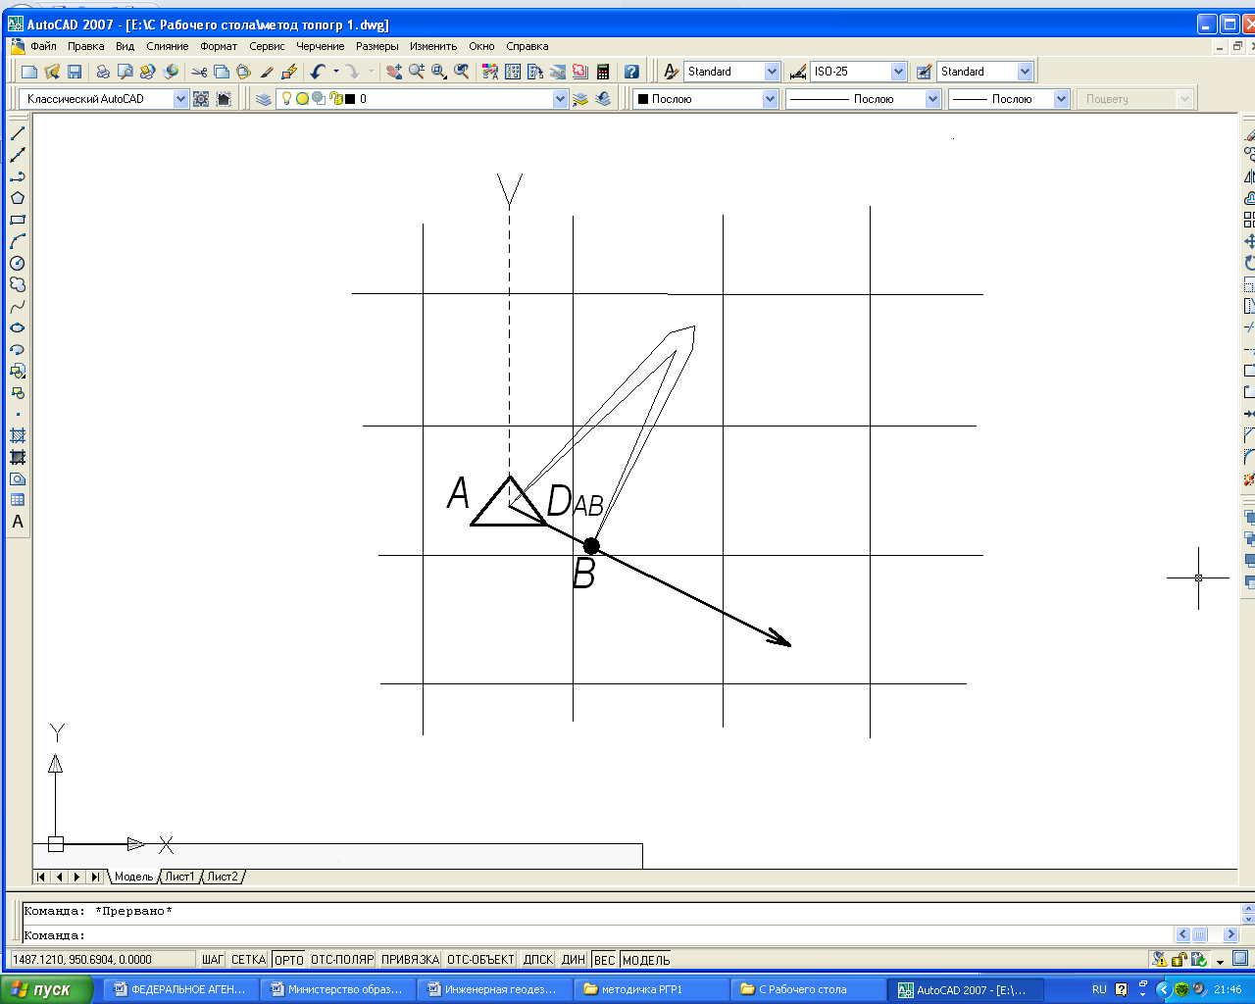Select the Circle tool

(x=17, y=263)
